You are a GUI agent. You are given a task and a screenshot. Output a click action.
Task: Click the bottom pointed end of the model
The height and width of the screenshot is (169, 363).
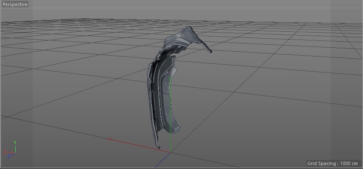158,146
